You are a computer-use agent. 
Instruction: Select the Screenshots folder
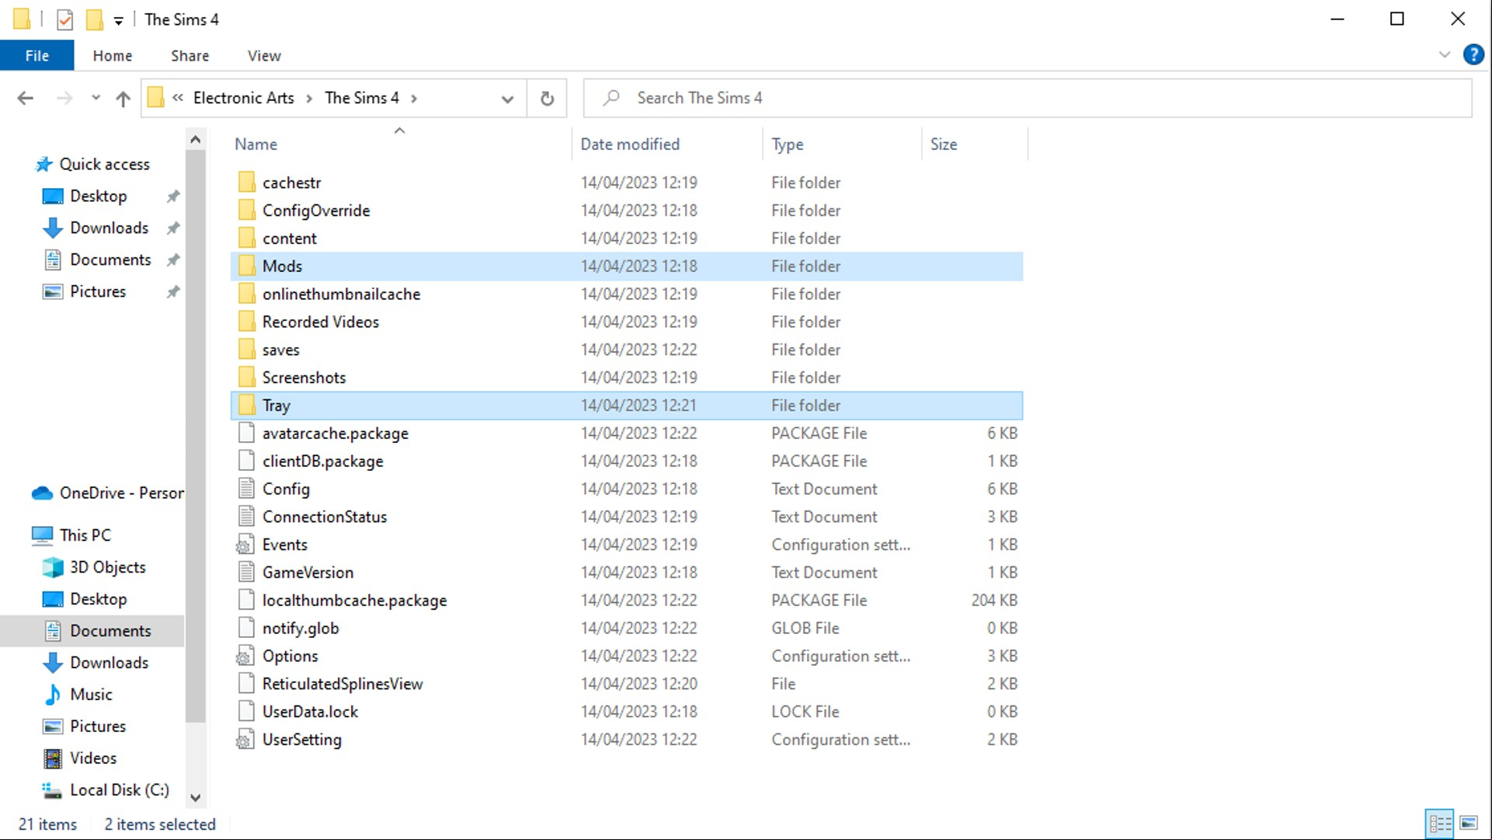[x=627, y=378]
